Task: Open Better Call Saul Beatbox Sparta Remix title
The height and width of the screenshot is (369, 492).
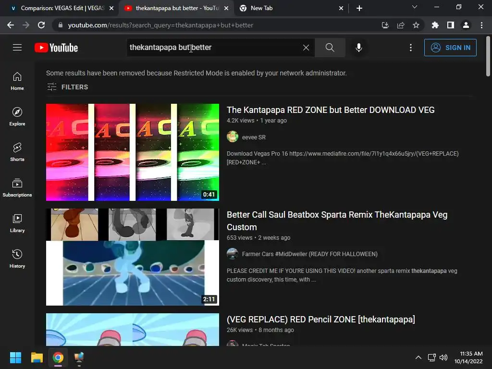Action: 337,221
